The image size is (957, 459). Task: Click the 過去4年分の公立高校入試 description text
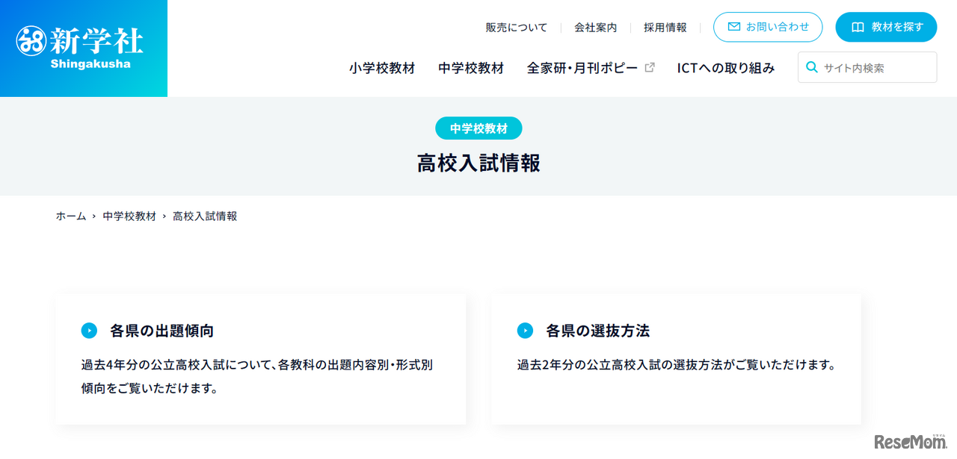[x=257, y=377]
